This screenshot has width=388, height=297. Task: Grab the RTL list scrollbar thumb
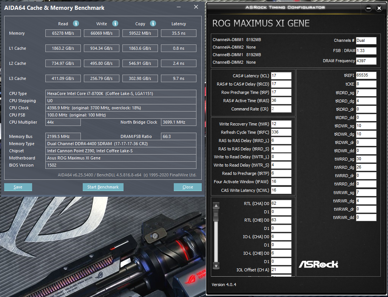[216, 214]
